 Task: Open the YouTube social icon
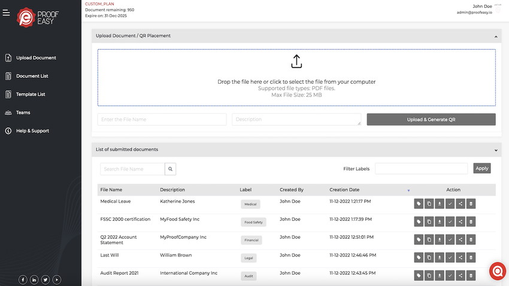56,279
